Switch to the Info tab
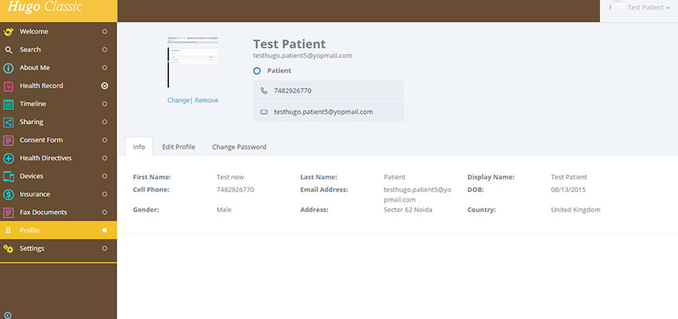This screenshot has width=678, height=319. tap(139, 147)
